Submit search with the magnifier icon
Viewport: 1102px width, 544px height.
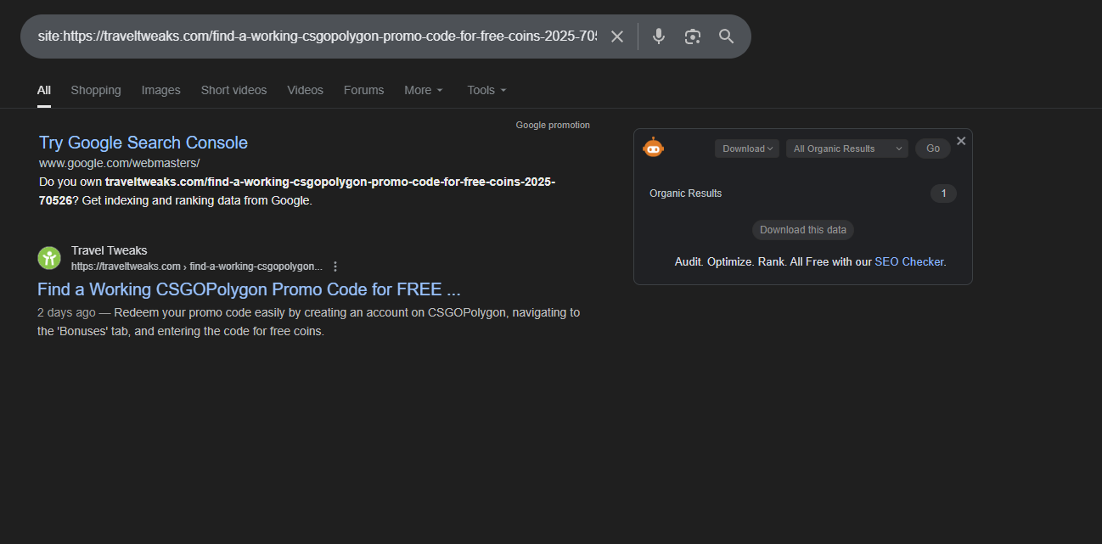click(x=726, y=36)
